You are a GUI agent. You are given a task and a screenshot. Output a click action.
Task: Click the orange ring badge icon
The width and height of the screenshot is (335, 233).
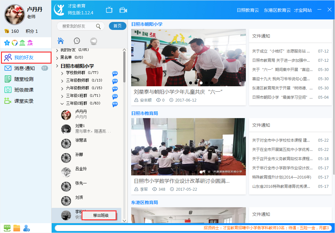coord(15,43)
